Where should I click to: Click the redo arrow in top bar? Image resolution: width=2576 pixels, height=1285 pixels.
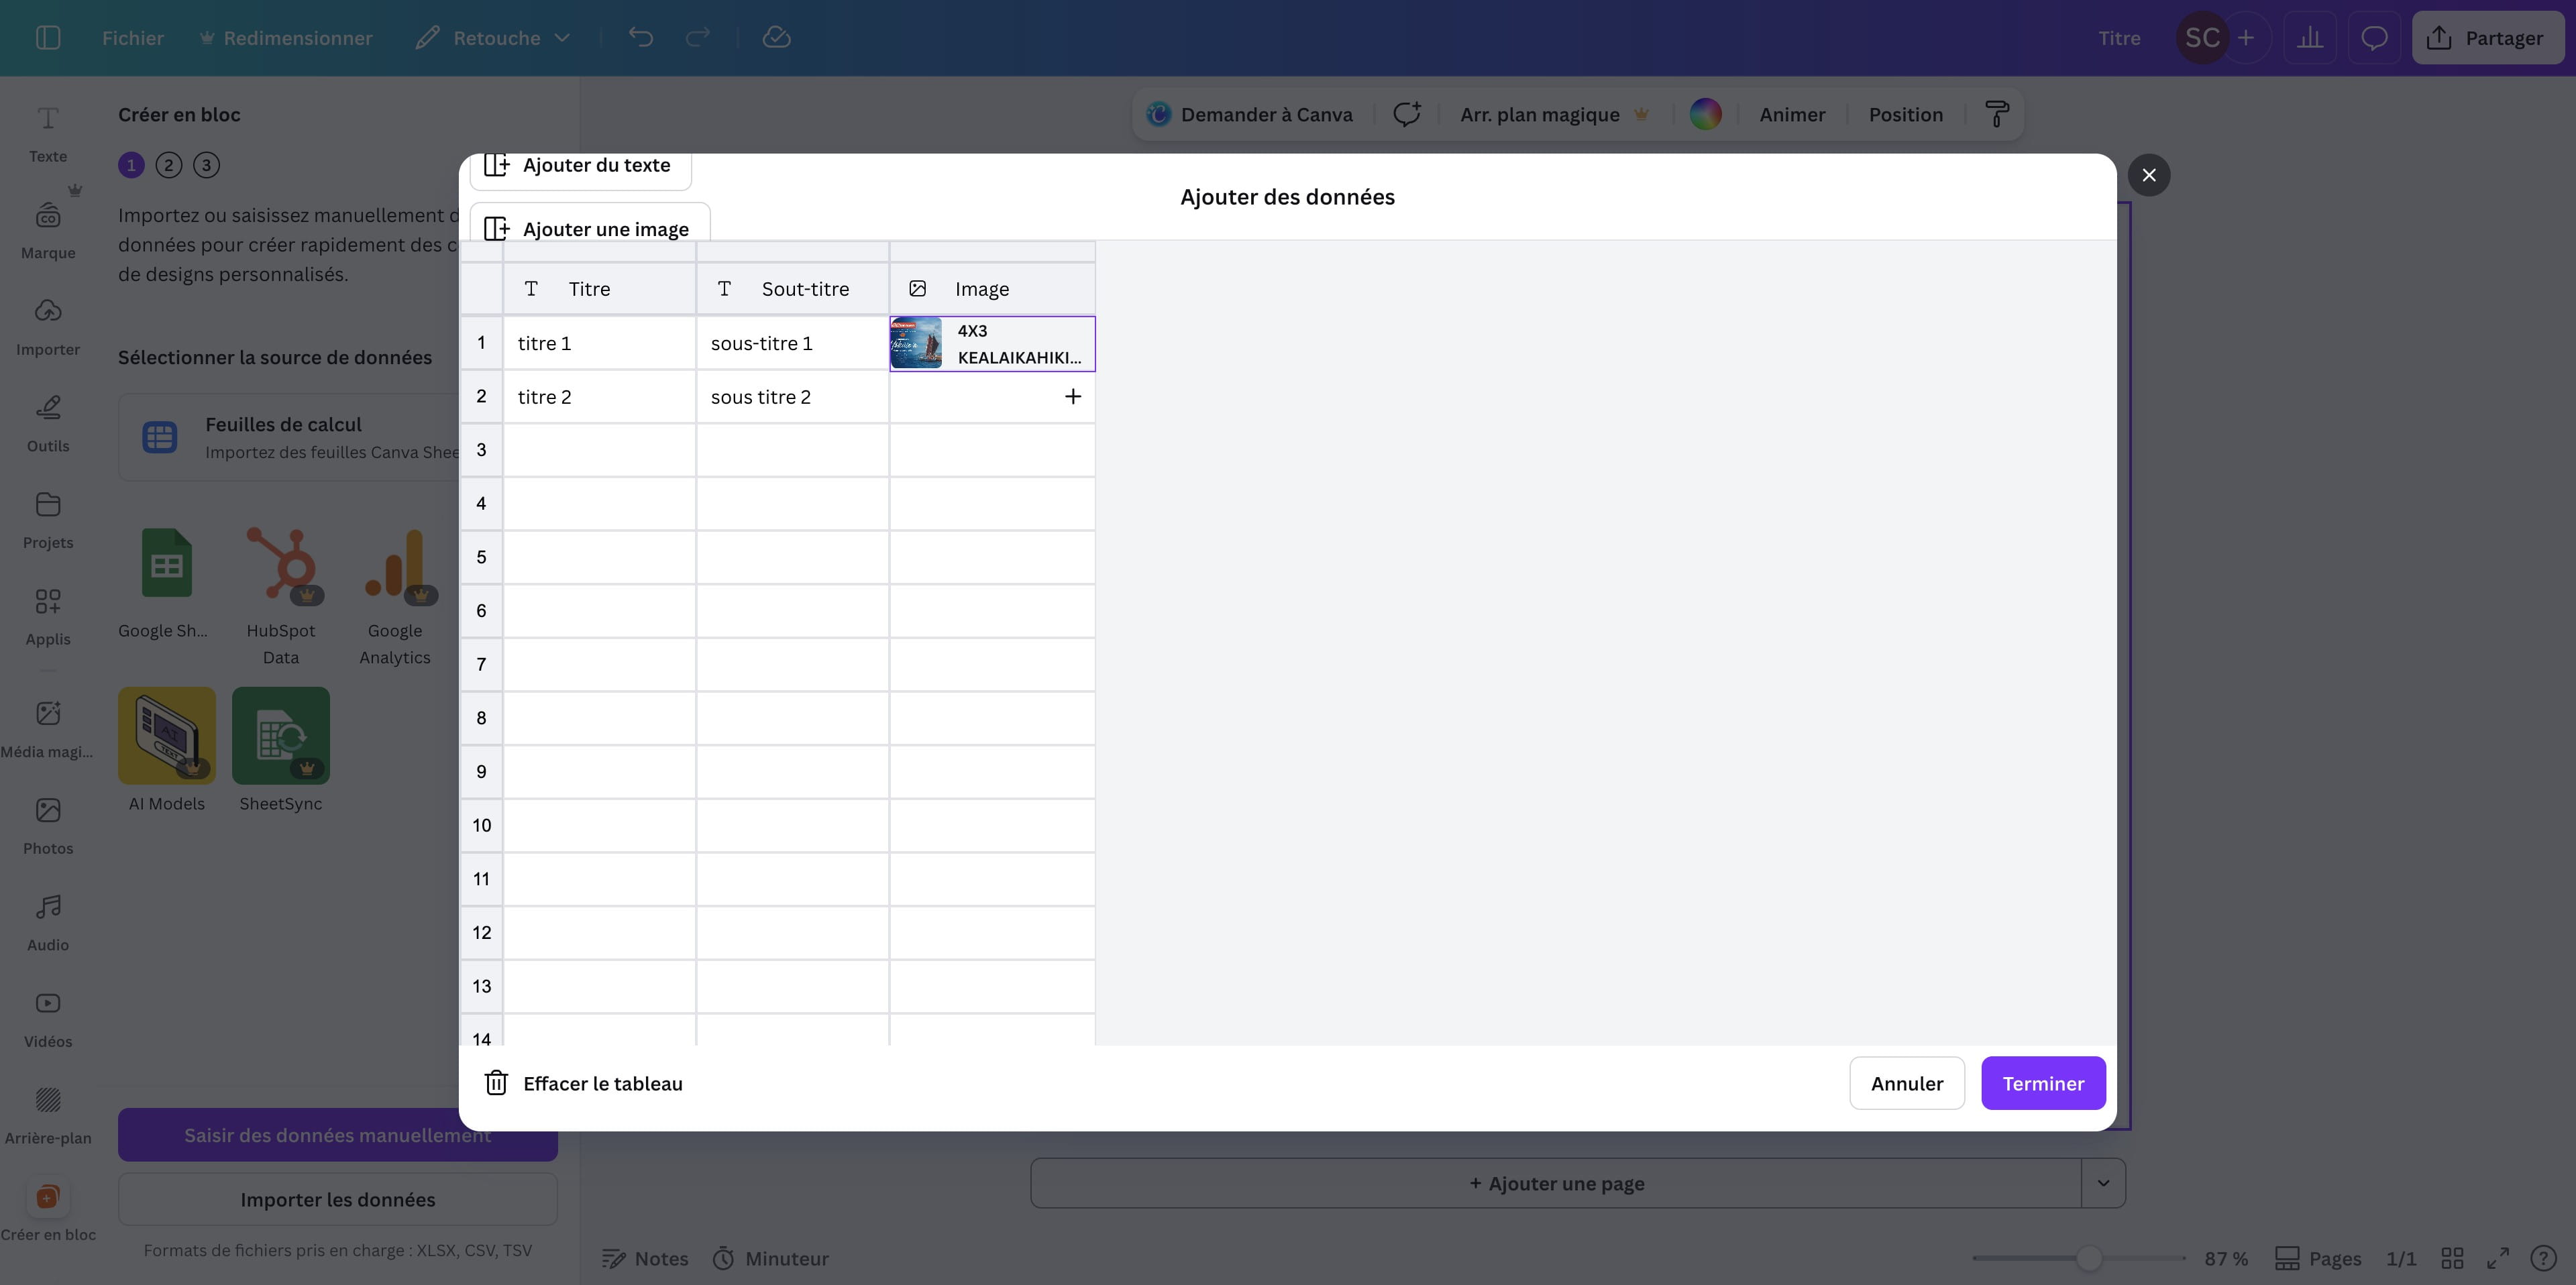(698, 38)
